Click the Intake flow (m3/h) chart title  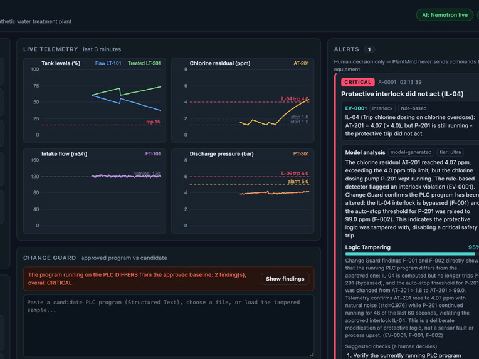click(64, 154)
